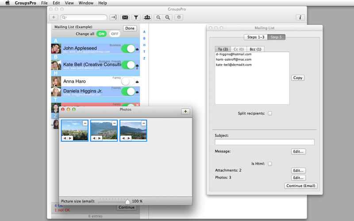Tick the Is Html checkbox
The image size is (354, 221).
click(x=270, y=164)
